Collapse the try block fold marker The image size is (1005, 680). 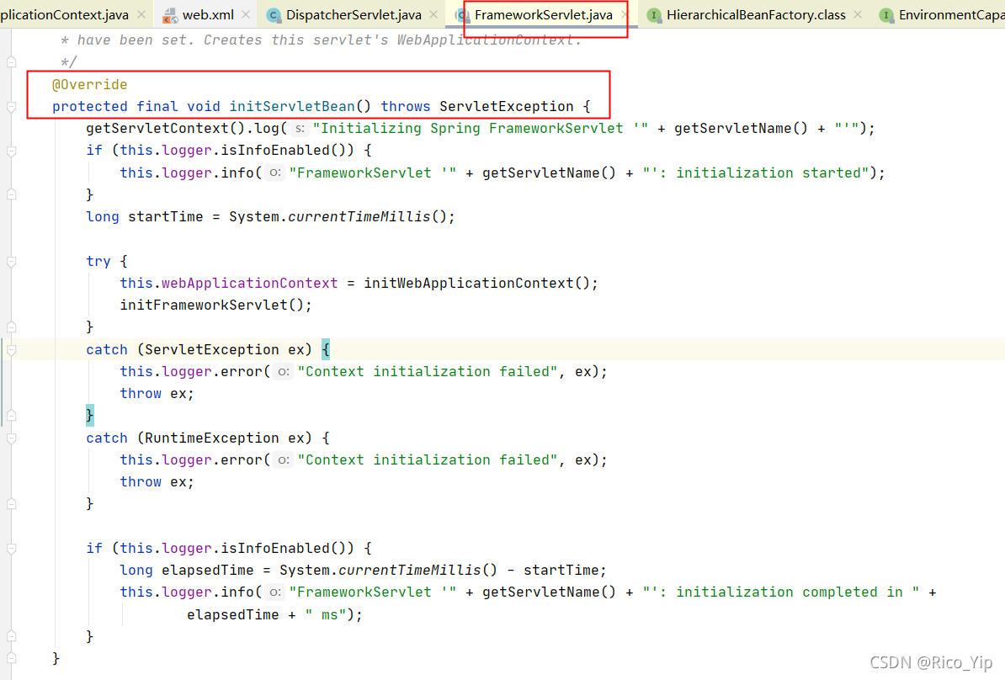tap(12, 262)
